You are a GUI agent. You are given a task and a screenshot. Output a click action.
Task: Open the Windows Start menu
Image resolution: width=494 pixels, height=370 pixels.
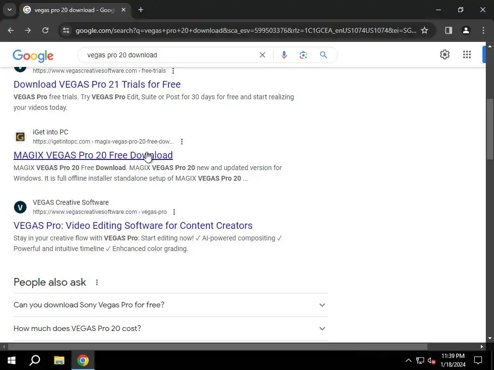click(x=12, y=360)
